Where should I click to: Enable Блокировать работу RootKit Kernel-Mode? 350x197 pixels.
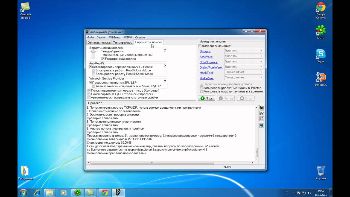click(x=94, y=74)
